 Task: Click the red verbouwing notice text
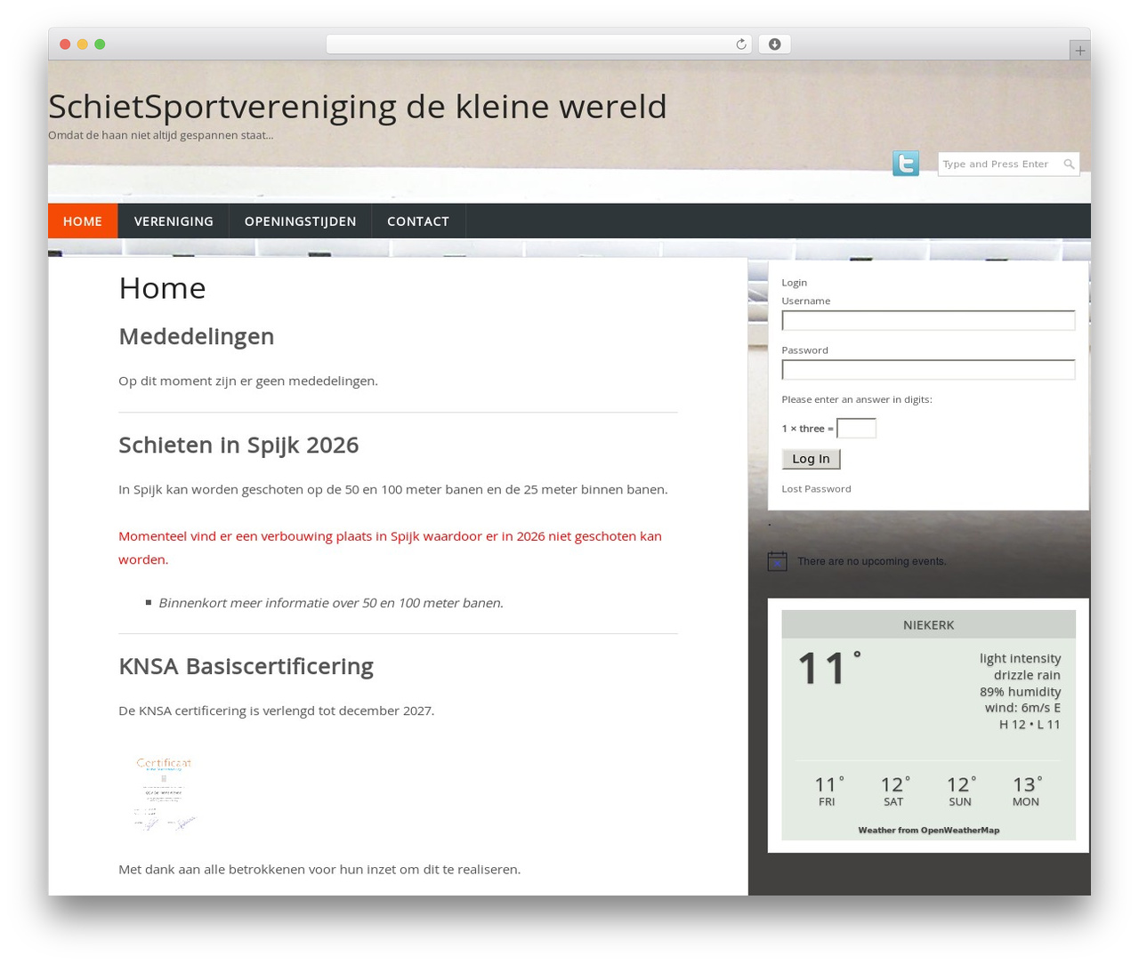(390, 548)
